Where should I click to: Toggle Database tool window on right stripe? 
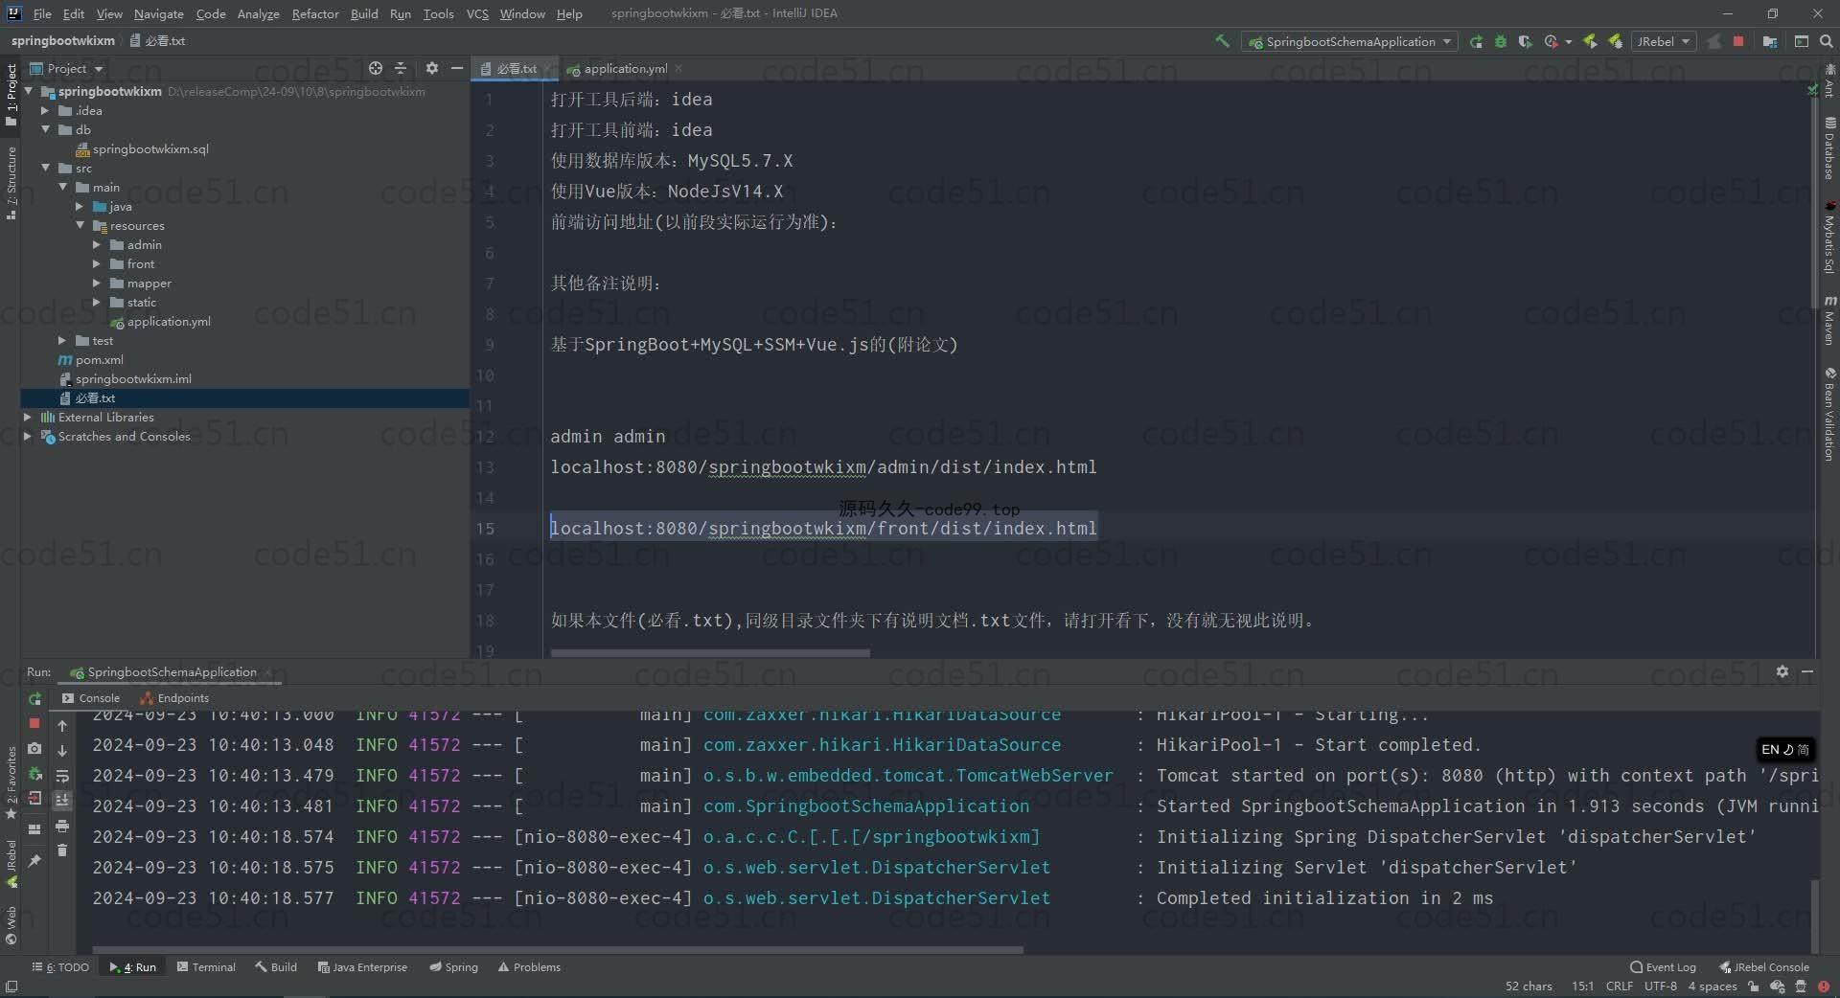(1829, 148)
